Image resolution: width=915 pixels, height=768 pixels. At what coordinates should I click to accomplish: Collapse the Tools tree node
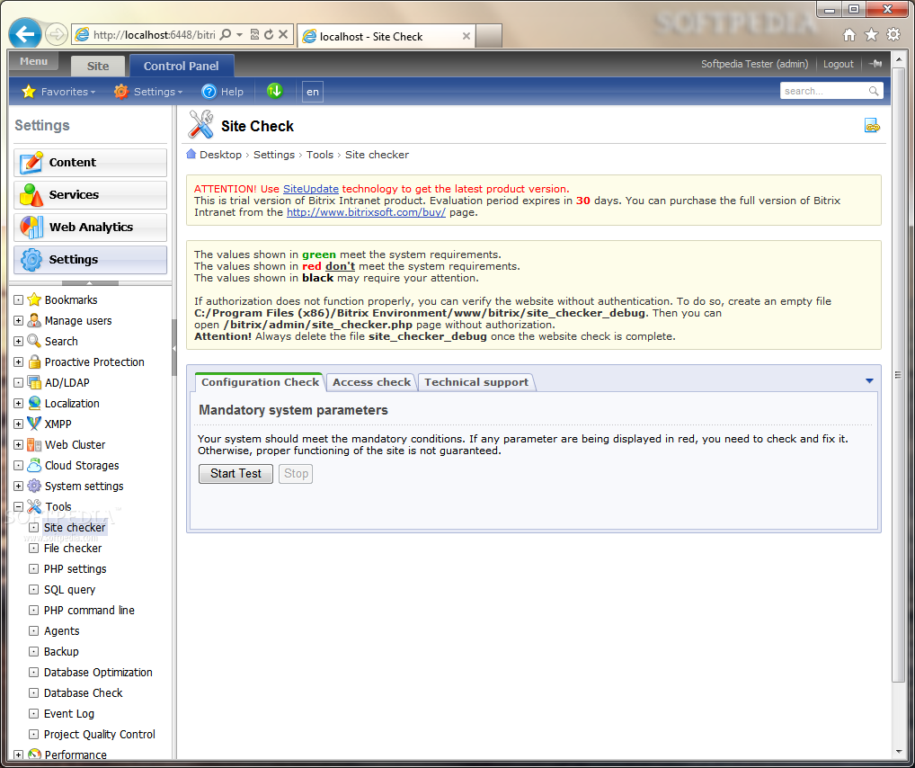click(x=18, y=507)
